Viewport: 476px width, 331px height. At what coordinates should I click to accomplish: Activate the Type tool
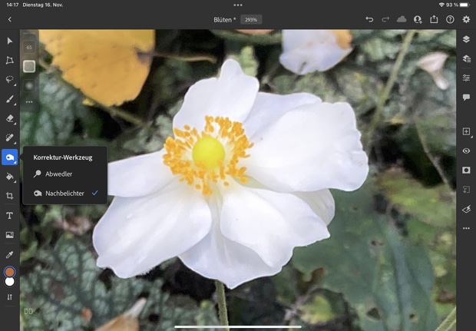pyautogui.click(x=10, y=216)
